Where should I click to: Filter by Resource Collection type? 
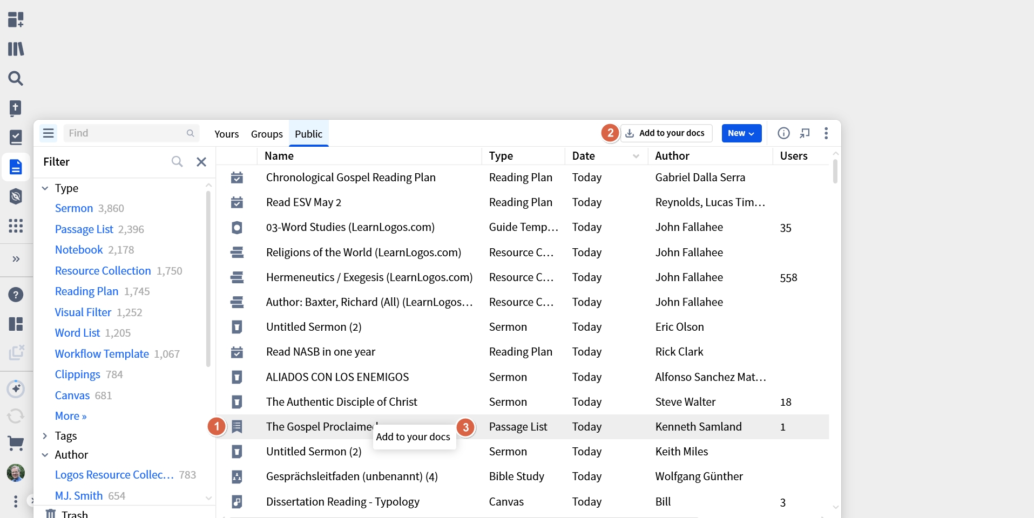[x=103, y=271]
